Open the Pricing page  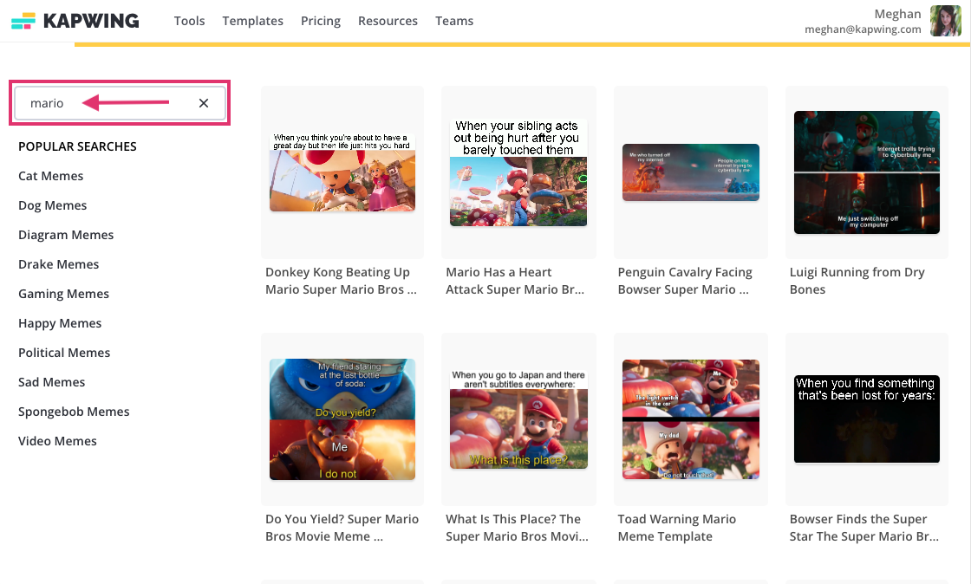coord(320,21)
